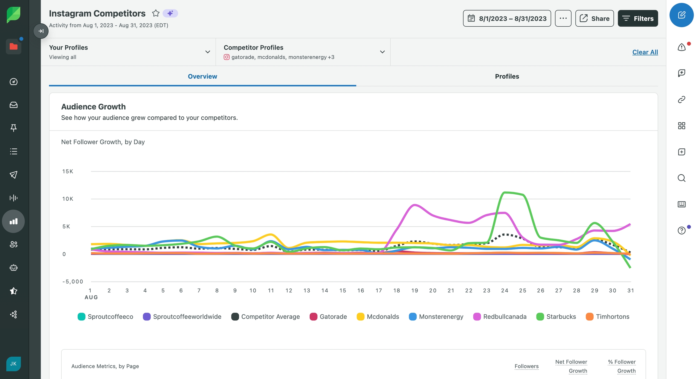This screenshot has height=379, width=696.
Task: Click the Clear All link
Action: point(645,52)
